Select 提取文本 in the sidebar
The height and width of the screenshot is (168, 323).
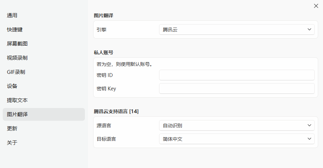pos(17,100)
